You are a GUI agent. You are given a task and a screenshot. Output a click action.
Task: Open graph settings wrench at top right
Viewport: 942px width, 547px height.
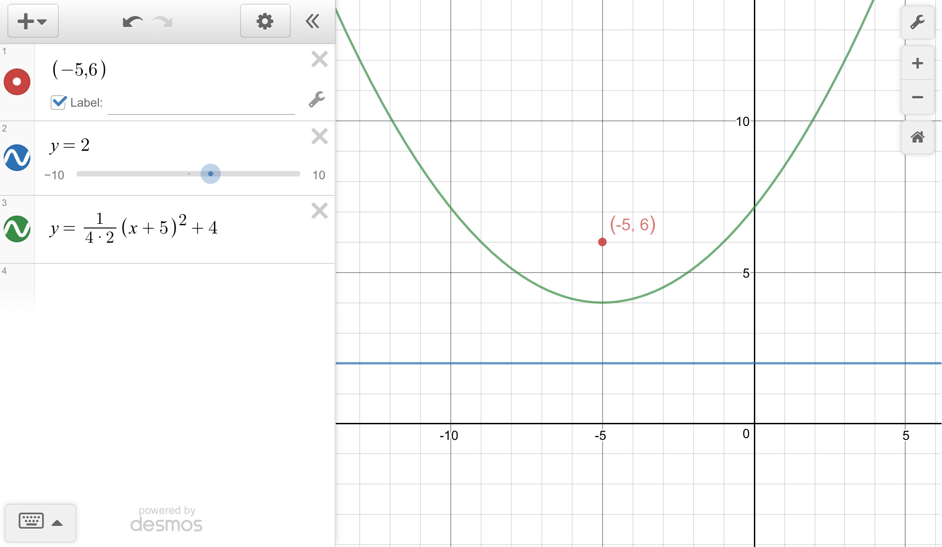917,23
